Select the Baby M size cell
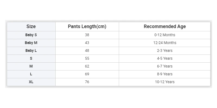Image resolution: width=217 pixels, height=108 pixels. click(31, 43)
